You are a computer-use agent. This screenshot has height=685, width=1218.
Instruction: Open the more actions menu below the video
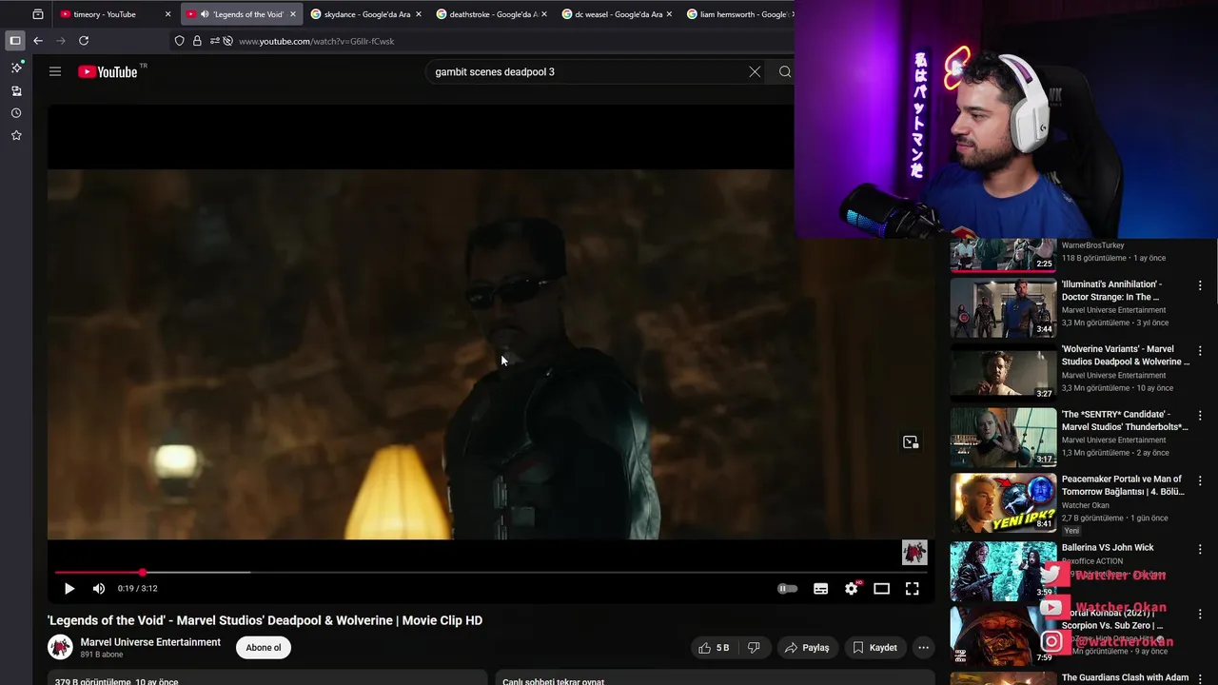point(923,647)
